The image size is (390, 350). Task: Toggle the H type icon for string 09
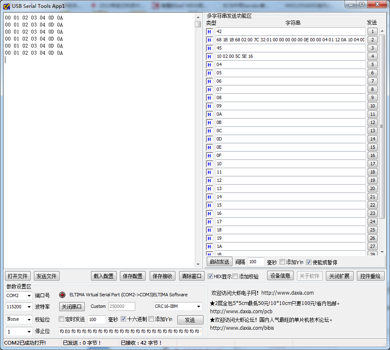pos(209,106)
